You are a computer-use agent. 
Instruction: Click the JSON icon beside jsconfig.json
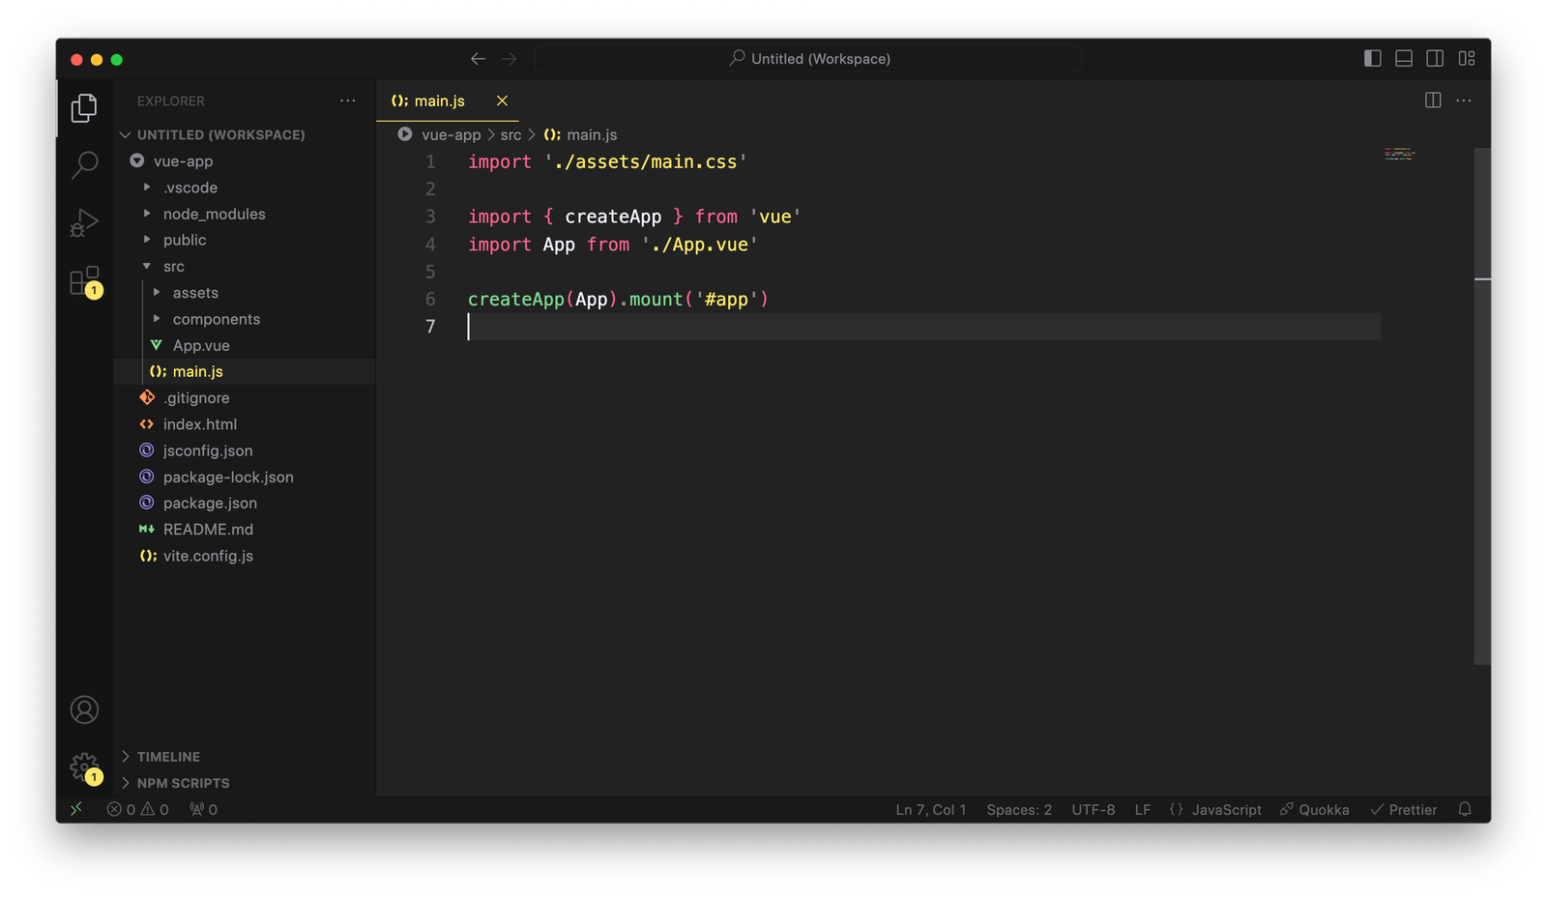coord(147,450)
